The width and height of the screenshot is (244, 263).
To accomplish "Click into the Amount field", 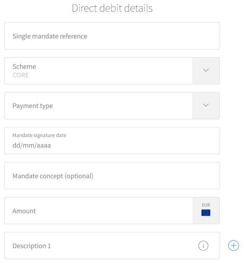I will pyautogui.click(x=98, y=211).
